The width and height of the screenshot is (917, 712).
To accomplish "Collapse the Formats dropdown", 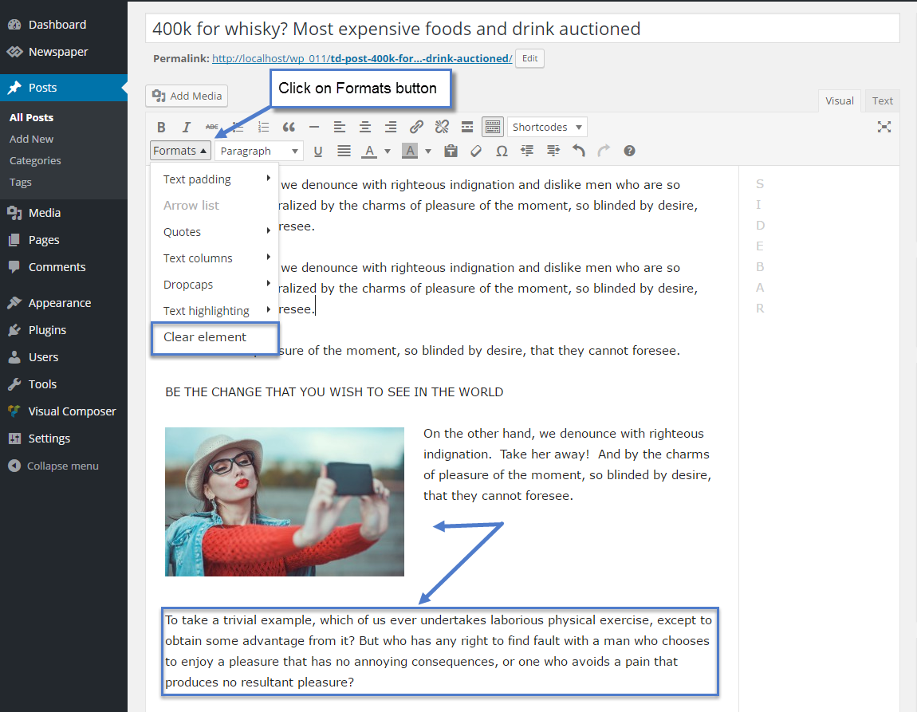I will click(x=180, y=151).
